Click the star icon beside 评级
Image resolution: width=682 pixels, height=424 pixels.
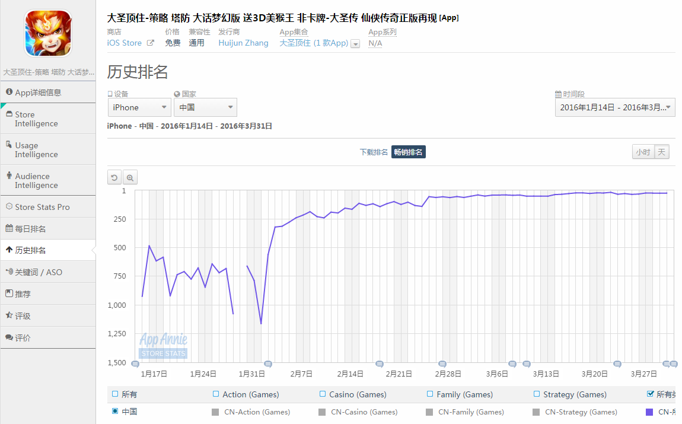(x=9, y=315)
